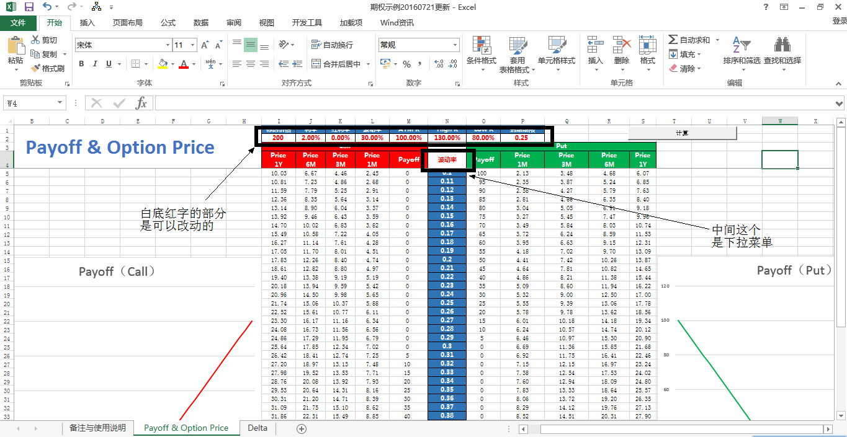847x437 pixels.
Task: Open the font name 宋体 dropdown
Action: click(168, 45)
